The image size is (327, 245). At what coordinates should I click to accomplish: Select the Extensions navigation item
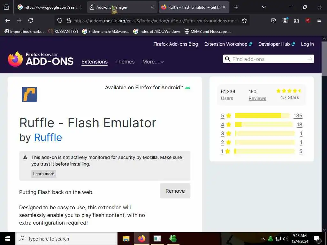(x=95, y=62)
